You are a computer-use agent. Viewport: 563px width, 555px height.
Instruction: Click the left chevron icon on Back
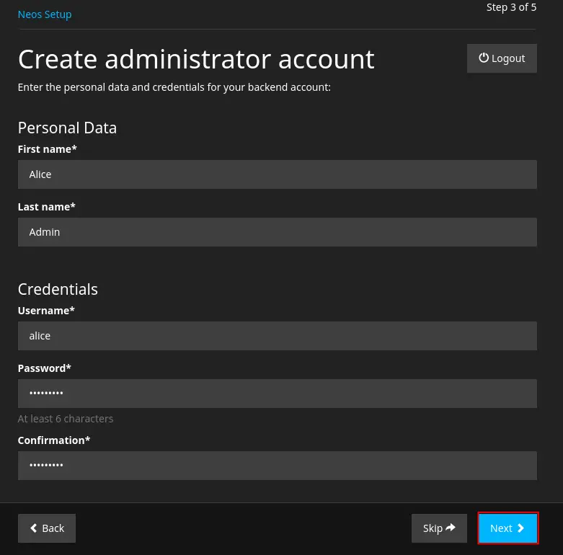point(34,528)
